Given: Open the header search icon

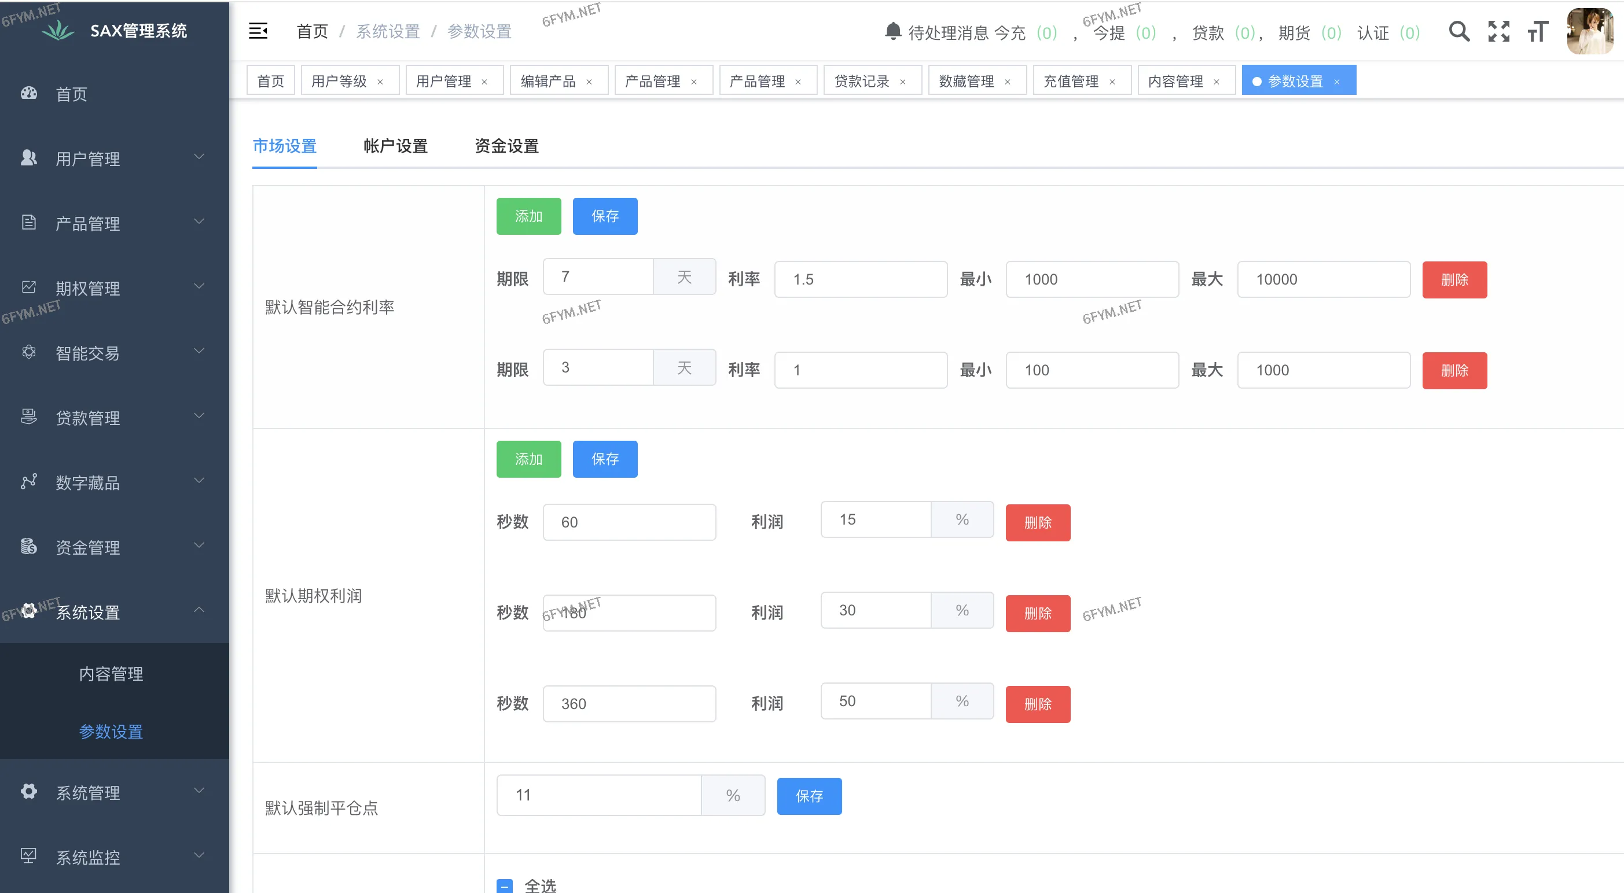Looking at the screenshot, I should [1458, 31].
